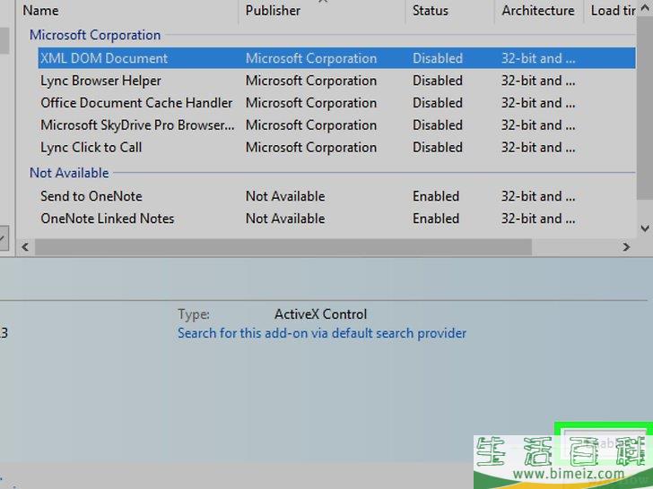Click the Architecture column header
The height and width of the screenshot is (489, 653).
click(538, 11)
